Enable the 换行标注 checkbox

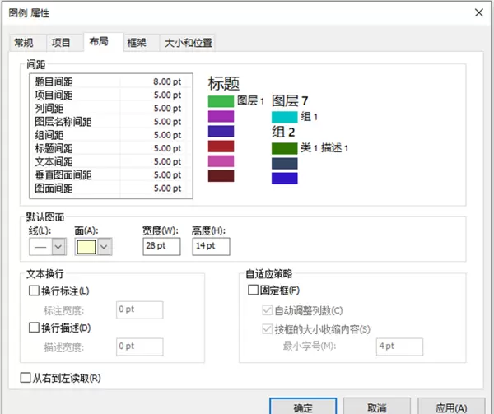click(x=35, y=291)
